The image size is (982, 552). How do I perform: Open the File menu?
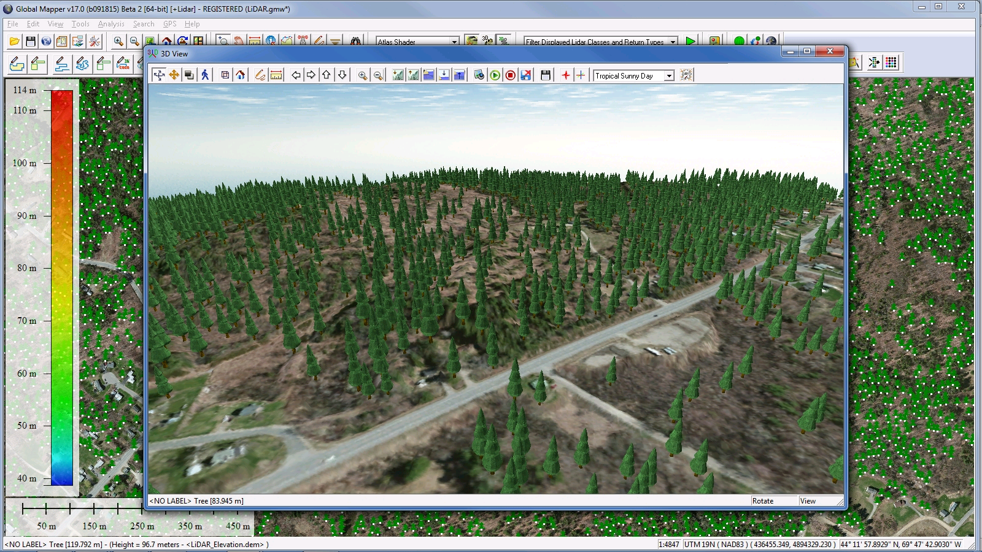(x=13, y=24)
